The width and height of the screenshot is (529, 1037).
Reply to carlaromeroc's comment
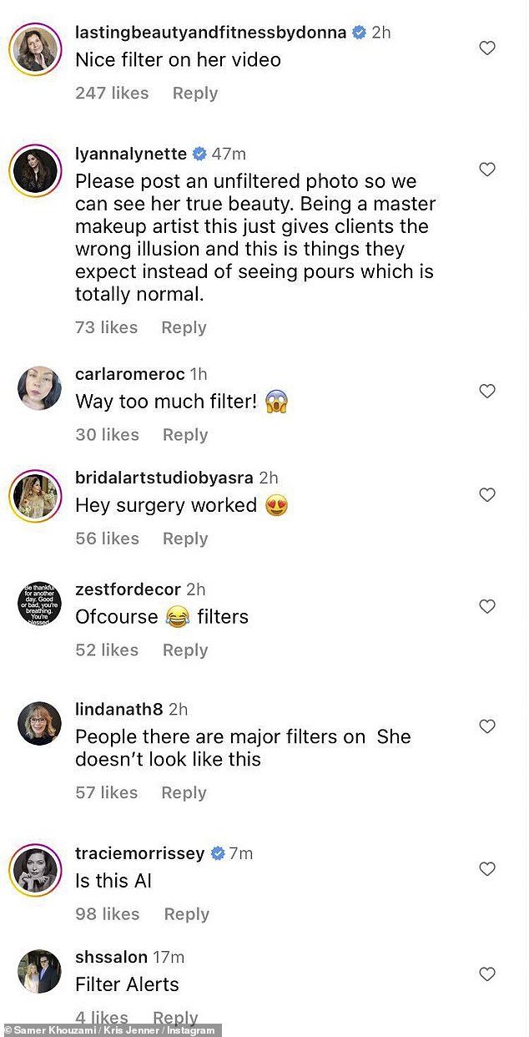point(184,435)
